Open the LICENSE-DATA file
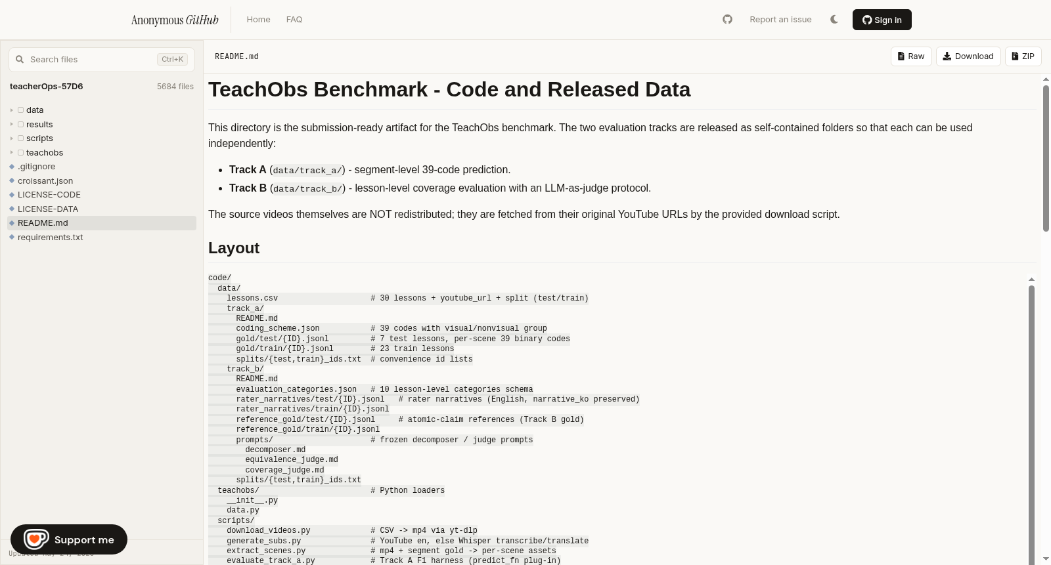Screen dimensions: 1051x565 (x=48, y=209)
